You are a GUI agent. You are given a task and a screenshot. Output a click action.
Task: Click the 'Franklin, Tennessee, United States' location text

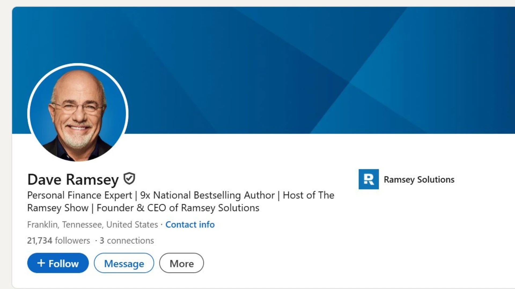[93, 225]
